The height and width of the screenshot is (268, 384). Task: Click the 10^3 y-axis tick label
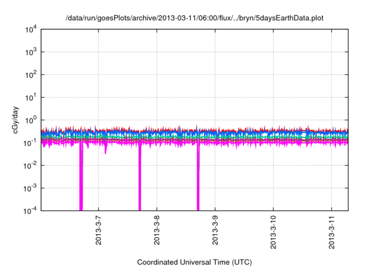pyautogui.click(x=31, y=52)
